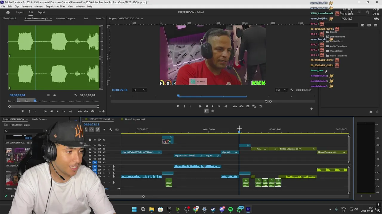This screenshot has width=382, height=214.
Task: Open Program monitor settings wrench
Action: (292, 90)
